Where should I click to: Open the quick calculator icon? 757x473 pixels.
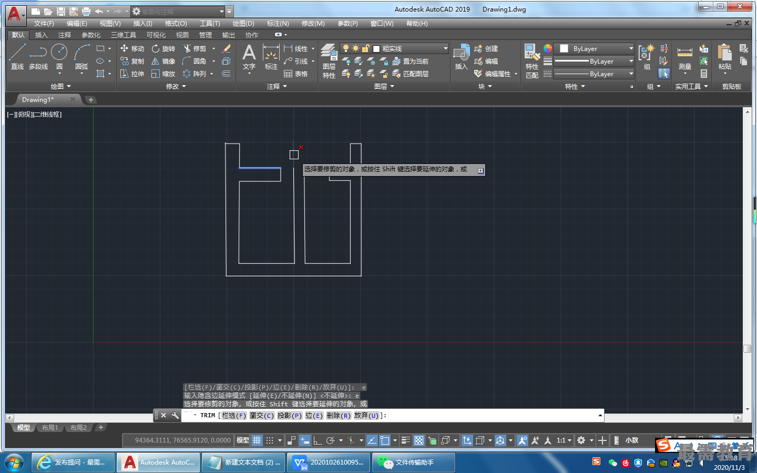pos(704,74)
